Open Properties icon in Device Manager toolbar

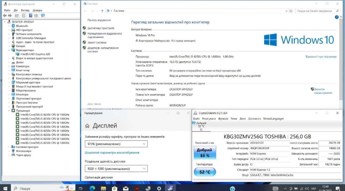pos(24,15)
